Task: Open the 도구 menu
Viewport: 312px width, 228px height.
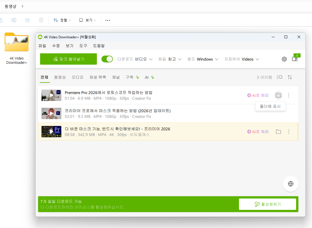Action: pyautogui.click(x=83, y=46)
